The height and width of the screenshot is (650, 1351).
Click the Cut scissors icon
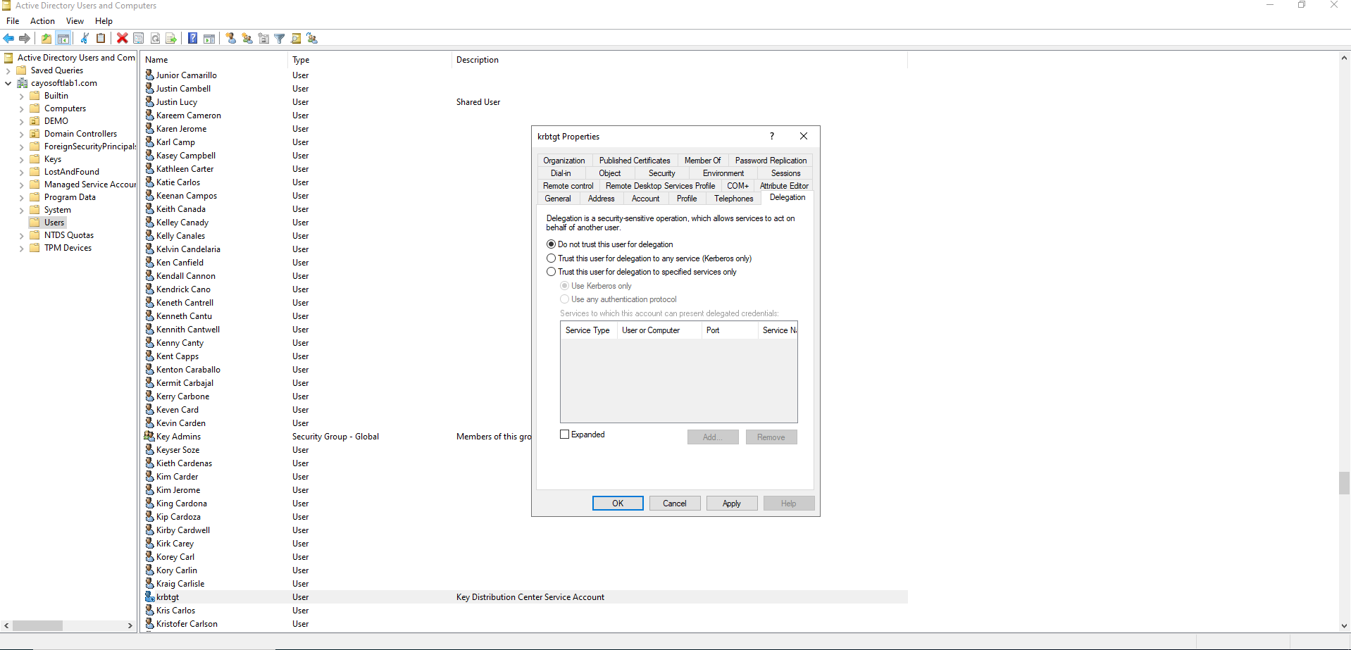(85, 39)
